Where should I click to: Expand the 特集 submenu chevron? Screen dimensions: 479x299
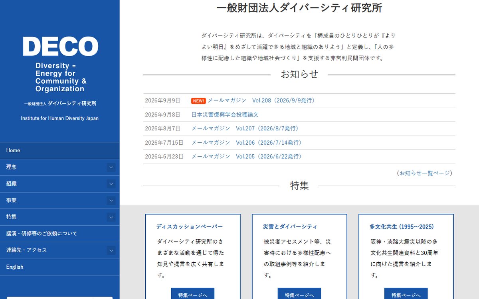click(111, 217)
